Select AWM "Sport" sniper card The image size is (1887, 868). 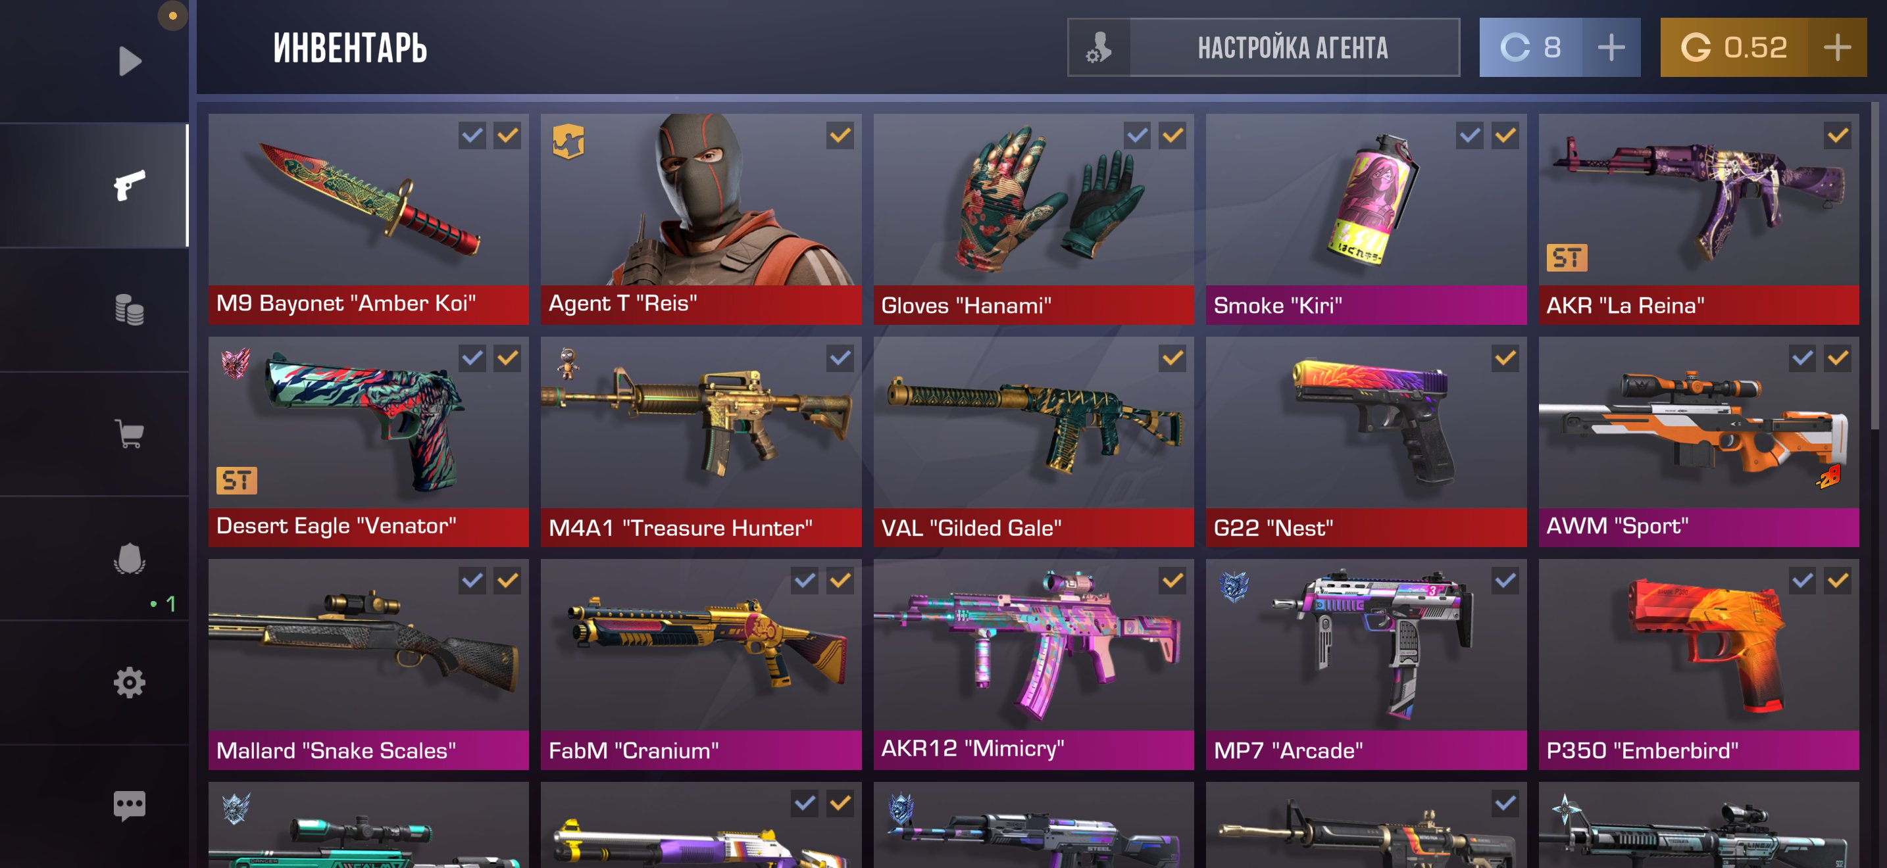tap(1699, 441)
